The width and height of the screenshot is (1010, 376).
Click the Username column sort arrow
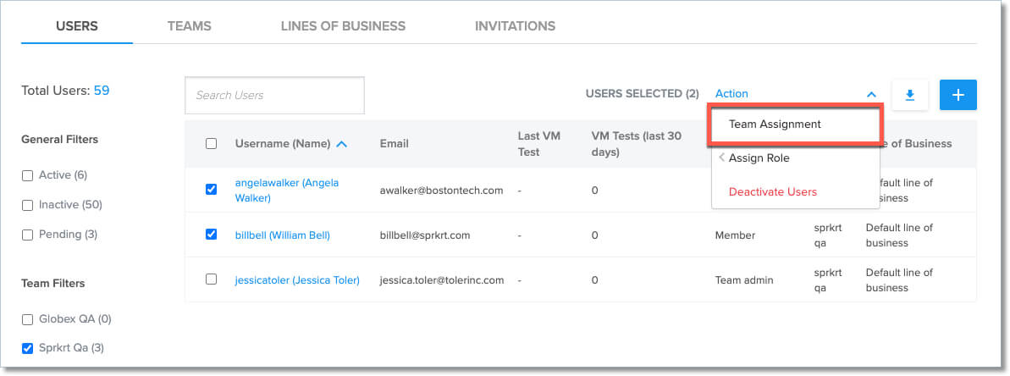pyautogui.click(x=342, y=144)
